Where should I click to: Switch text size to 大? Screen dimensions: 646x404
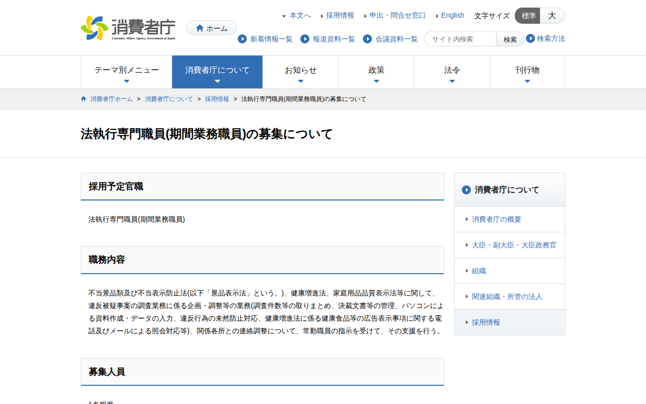(x=552, y=16)
